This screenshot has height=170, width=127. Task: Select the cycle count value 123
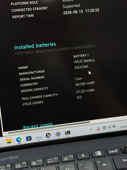(79, 97)
